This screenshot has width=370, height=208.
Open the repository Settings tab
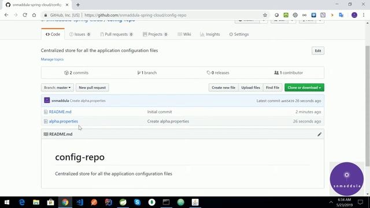tap(239, 34)
